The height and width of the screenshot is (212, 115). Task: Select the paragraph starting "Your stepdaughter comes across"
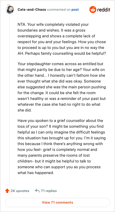pos(62,87)
